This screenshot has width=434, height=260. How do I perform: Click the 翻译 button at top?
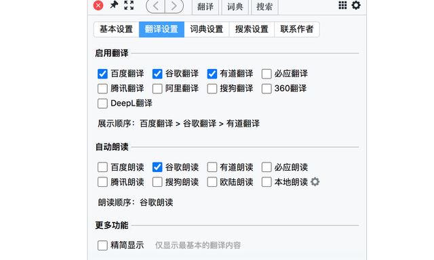point(205,7)
